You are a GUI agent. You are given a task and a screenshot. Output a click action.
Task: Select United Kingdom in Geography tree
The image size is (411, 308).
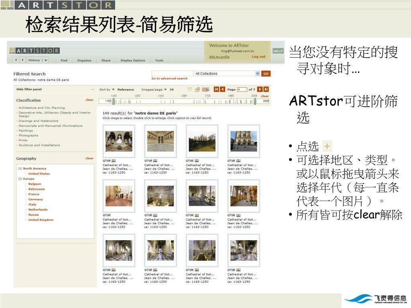click(41, 220)
